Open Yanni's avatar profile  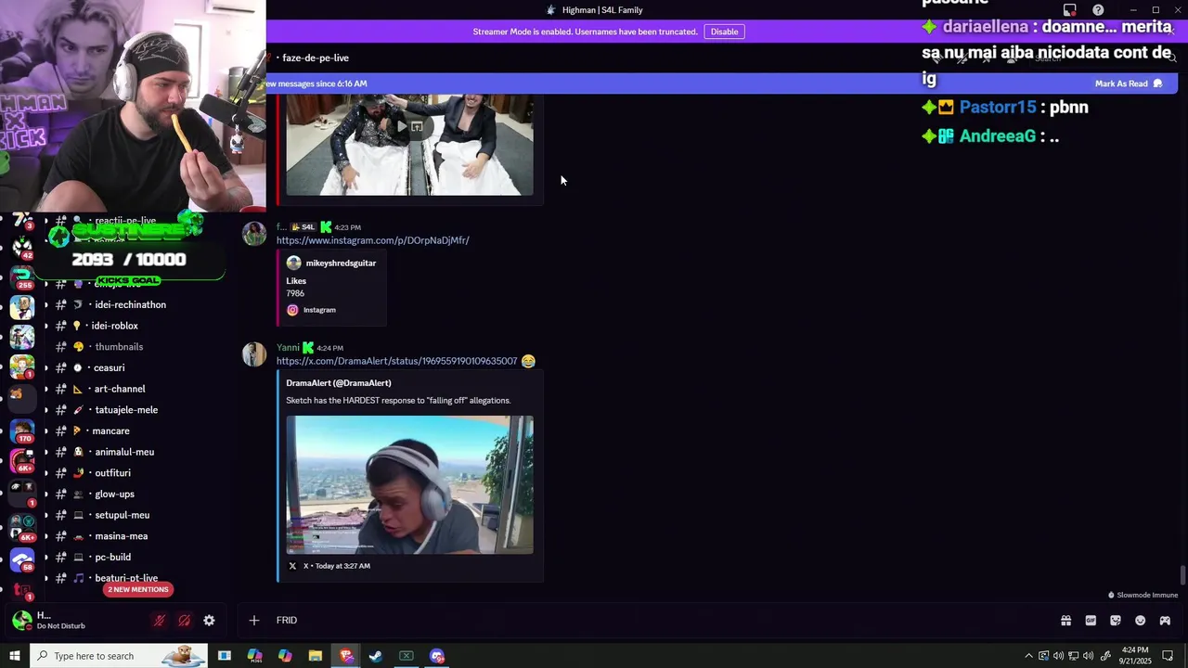pyautogui.click(x=254, y=354)
